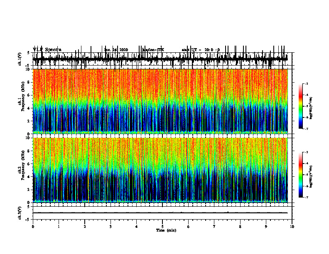Click the ch.2 "Frequency (kHz)" axis label
The image size is (329, 254).
click(x=23, y=165)
